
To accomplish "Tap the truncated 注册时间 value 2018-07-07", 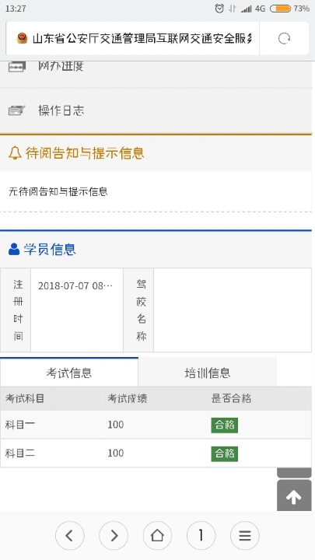I will pos(75,285).
